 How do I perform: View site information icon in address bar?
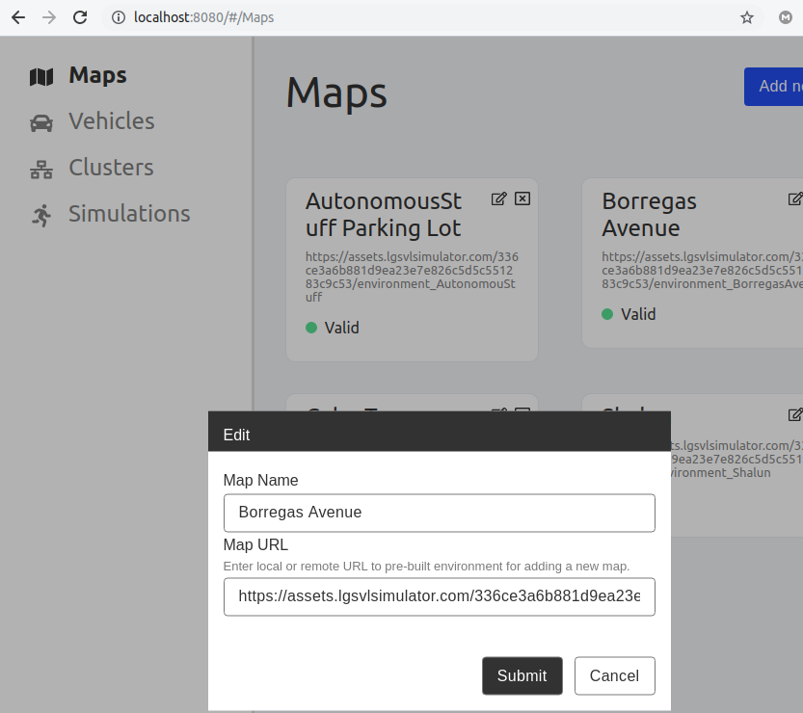[119, 17]
